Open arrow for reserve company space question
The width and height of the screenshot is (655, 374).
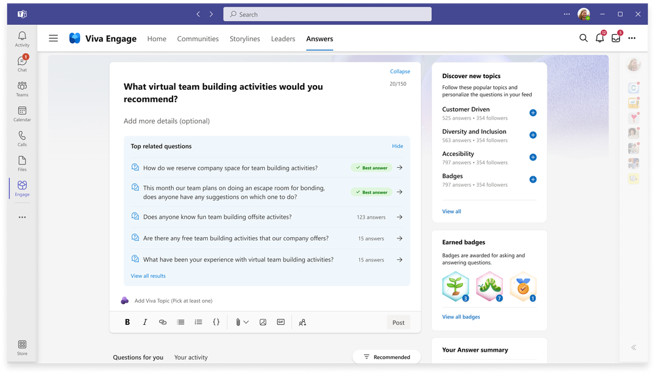400,168
